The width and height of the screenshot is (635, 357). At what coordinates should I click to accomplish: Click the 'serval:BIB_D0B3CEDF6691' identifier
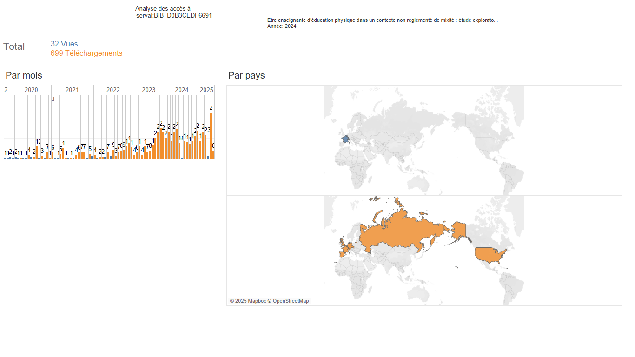click(174, 15)
